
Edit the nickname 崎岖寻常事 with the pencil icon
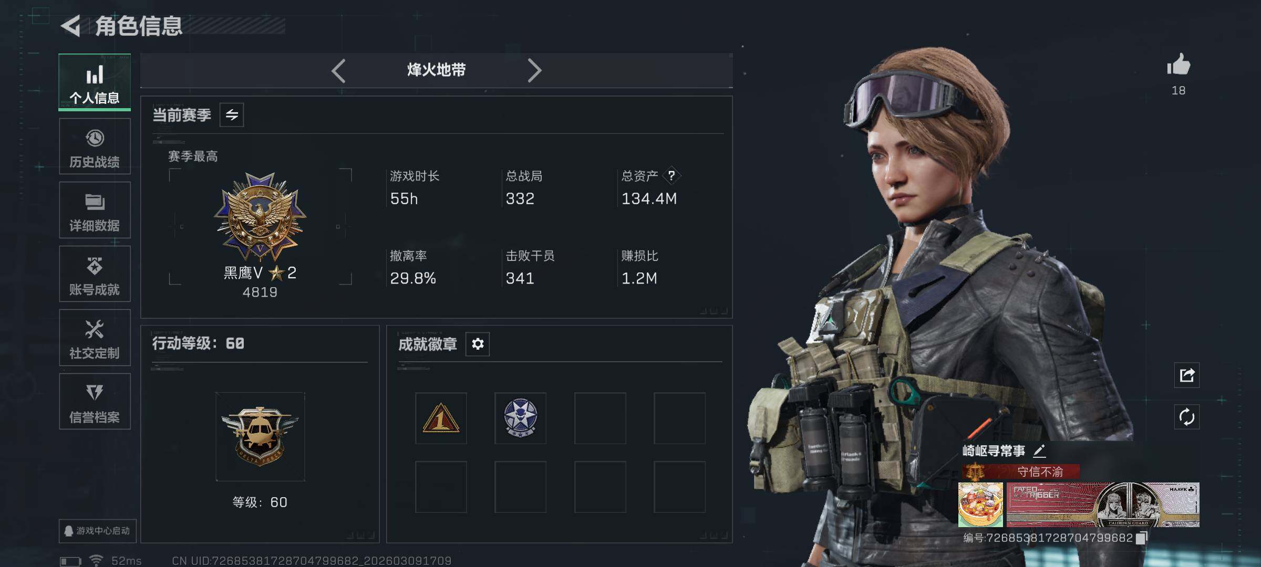click(x=1039, y=451)
